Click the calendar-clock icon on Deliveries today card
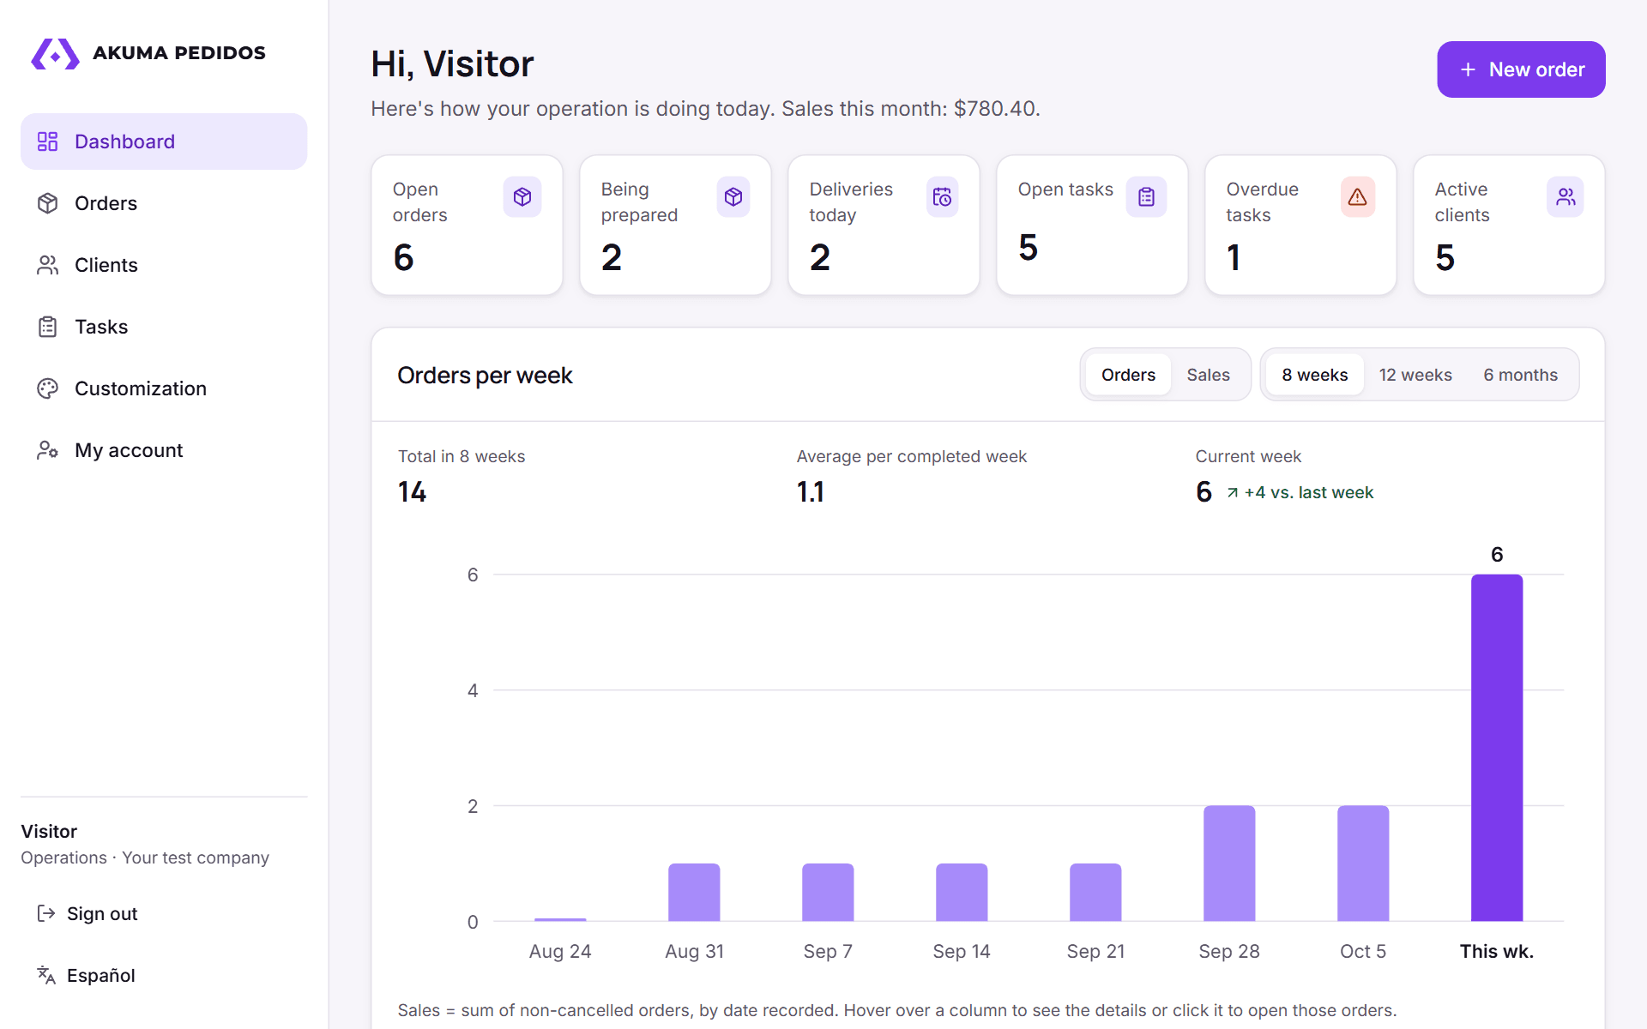Screen dimensions: 1647x1029 pyautogui.click(x=942, y=197)
